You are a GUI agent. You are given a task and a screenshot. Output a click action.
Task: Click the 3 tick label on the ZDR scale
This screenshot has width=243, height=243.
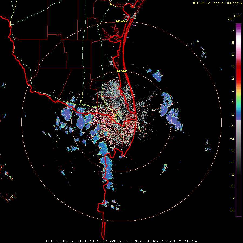coord(233,78)
